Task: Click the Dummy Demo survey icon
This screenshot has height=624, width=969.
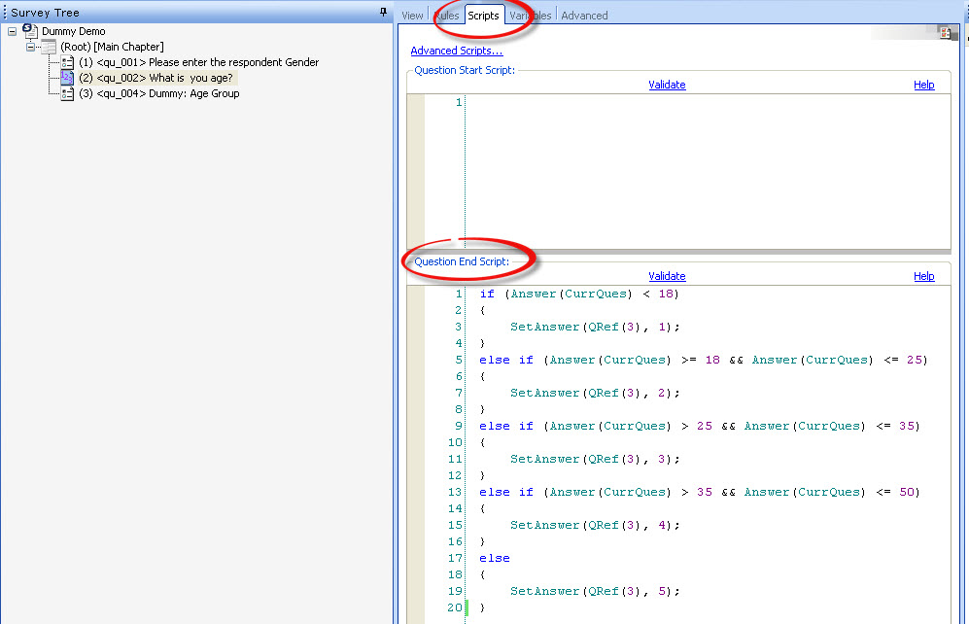Action: (30, 30)
